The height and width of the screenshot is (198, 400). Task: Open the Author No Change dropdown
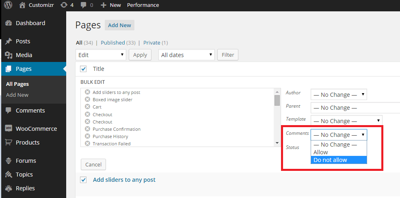pos(339,94)
